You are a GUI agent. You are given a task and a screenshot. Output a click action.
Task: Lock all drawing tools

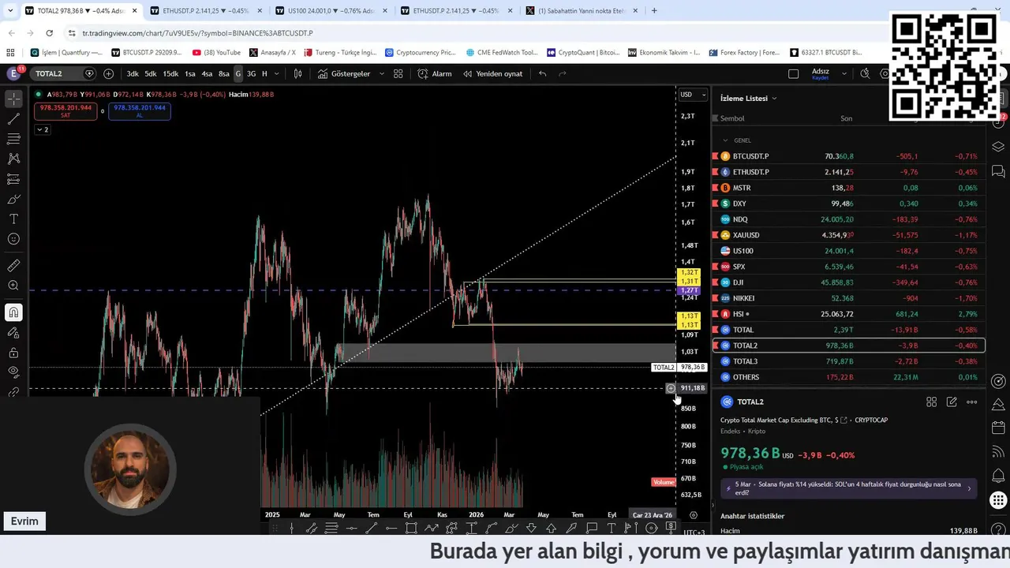click(13, 353)
